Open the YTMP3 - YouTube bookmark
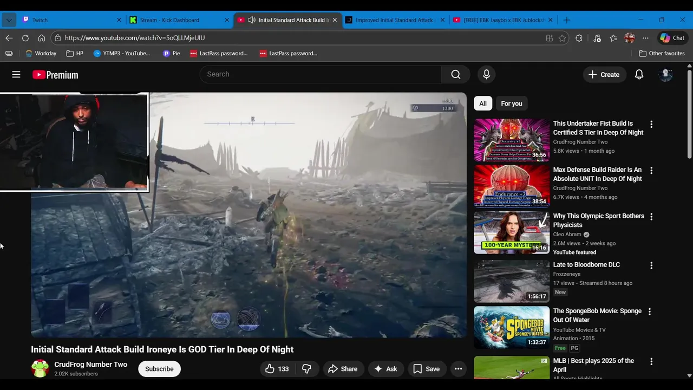The height and width of the screenshot is (390, 693). pyautogui.click(x=122, y=53)
